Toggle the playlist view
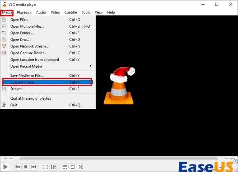The image size is (238, 172). pyautogui.click(x=65, y=167)
